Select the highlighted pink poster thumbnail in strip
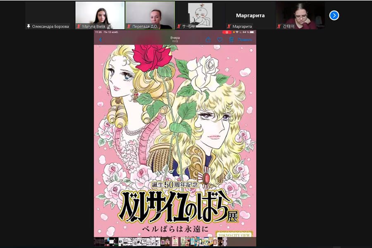372x248 pixels. (174, 242)
